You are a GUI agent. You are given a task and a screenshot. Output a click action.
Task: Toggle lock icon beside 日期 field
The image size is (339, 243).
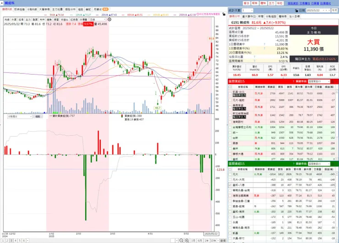296,11
